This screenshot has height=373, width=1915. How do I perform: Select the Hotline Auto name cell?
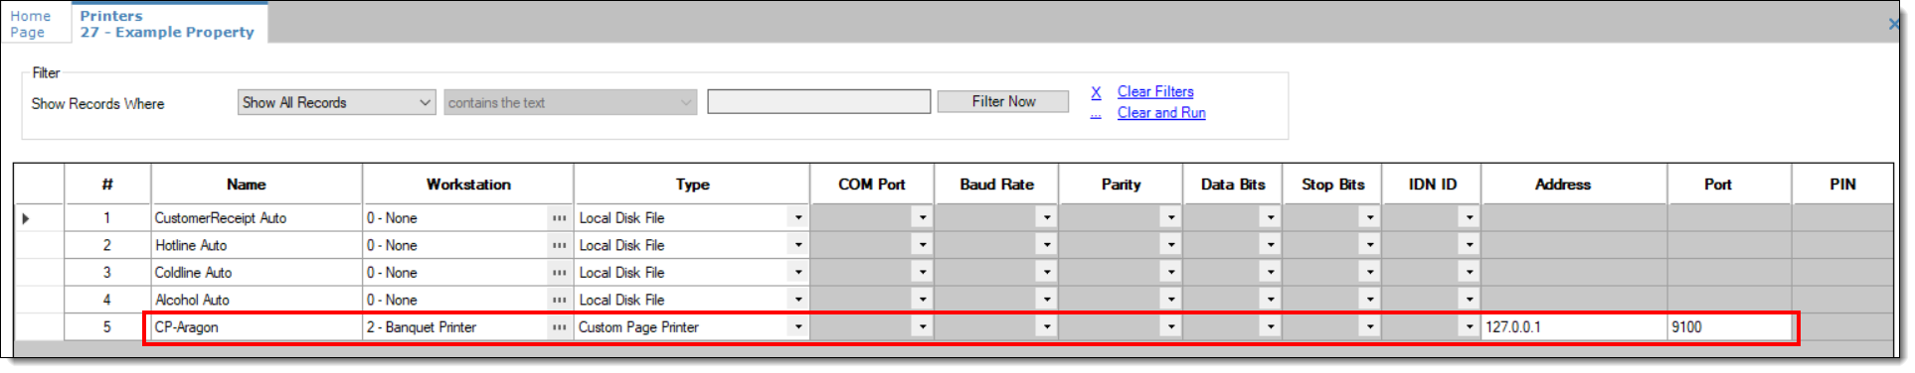tap(257, 245)
